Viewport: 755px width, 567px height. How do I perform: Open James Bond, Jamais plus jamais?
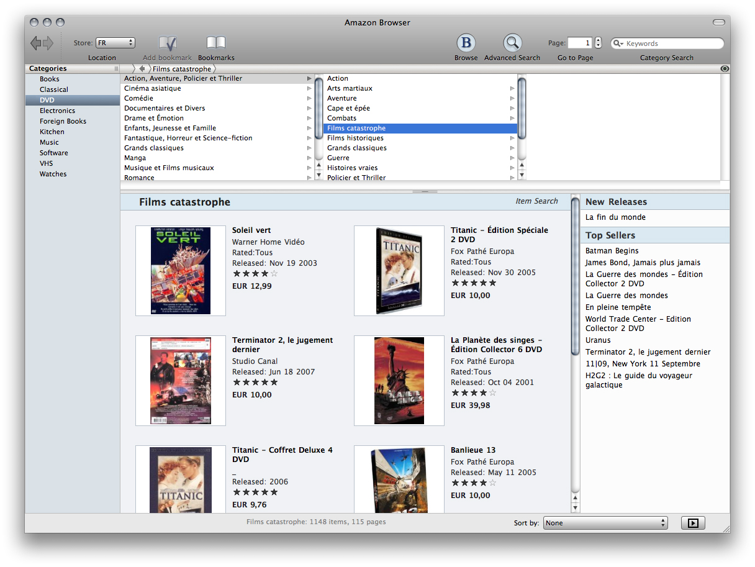tap(643, 263)
